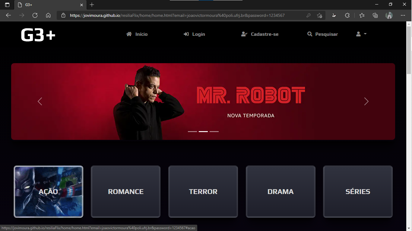This screenshot has width=412, height=231.
Task: Click the saved password key icon
Action: (x=309, y=15)
